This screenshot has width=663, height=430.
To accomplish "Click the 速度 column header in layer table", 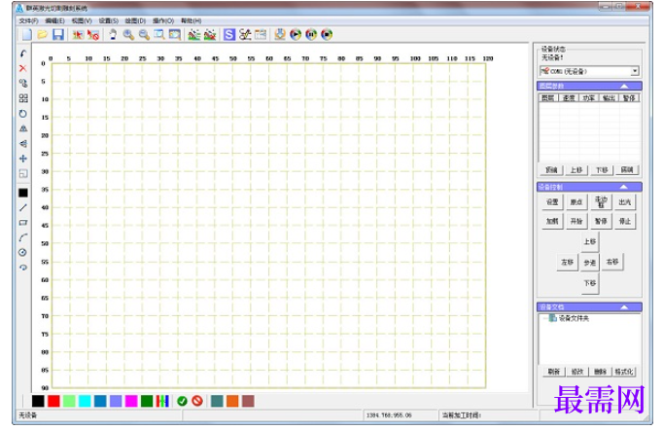I will click(569, 98).
